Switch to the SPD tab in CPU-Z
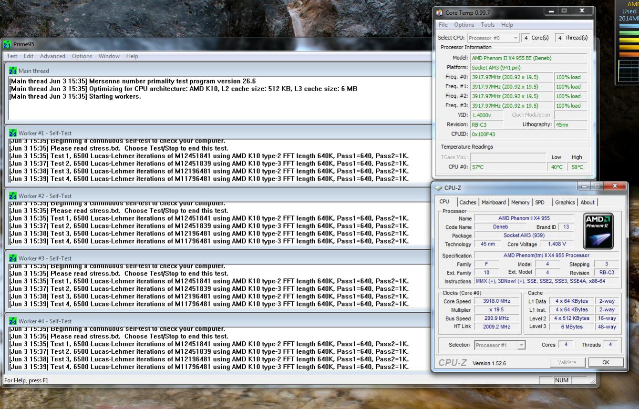 (x=540, y=202)
